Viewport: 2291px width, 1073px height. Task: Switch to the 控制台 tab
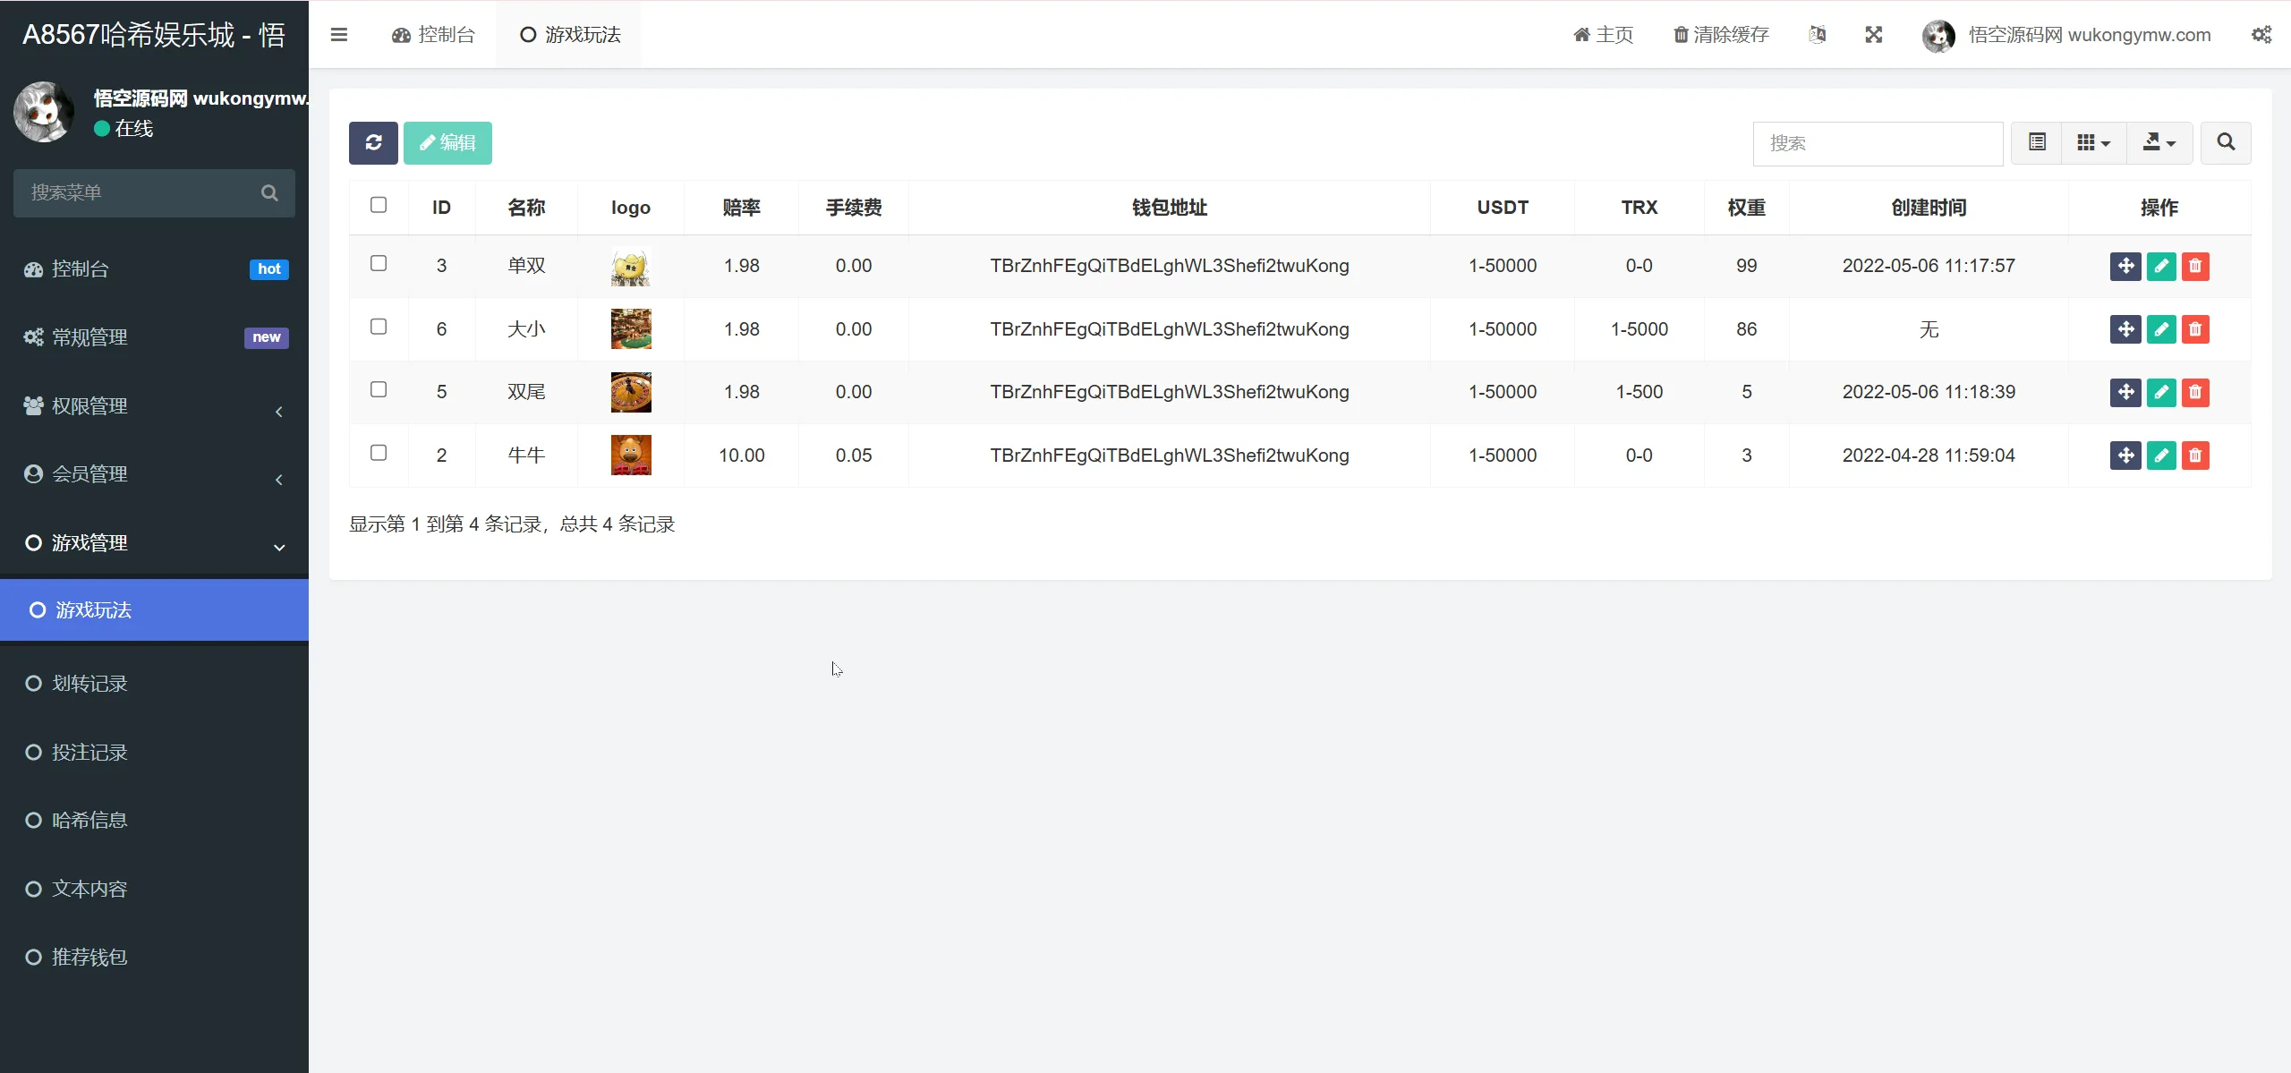tap(434, 34)
